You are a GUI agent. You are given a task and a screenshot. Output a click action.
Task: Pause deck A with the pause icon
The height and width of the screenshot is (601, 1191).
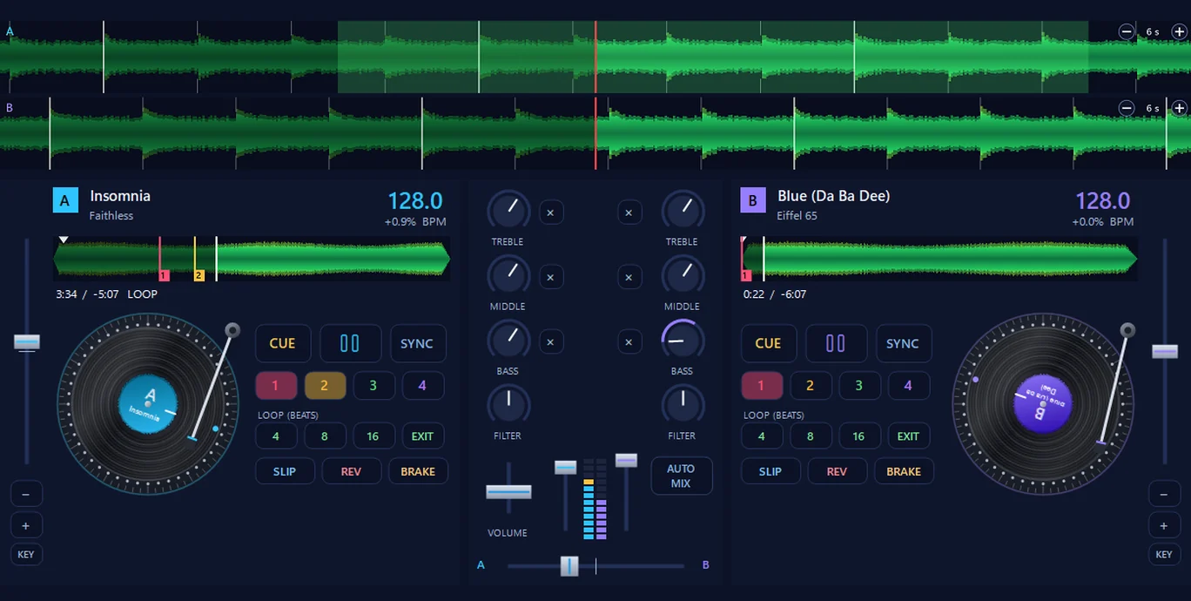350,343
